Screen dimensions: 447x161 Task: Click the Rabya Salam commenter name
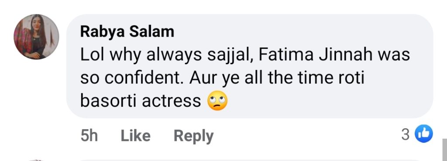127,31
